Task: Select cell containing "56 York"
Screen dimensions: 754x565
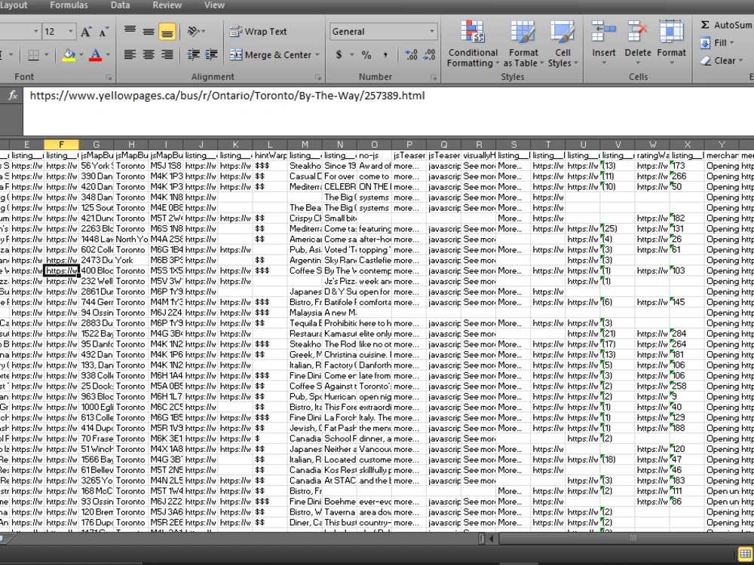Action: [97, 166]
